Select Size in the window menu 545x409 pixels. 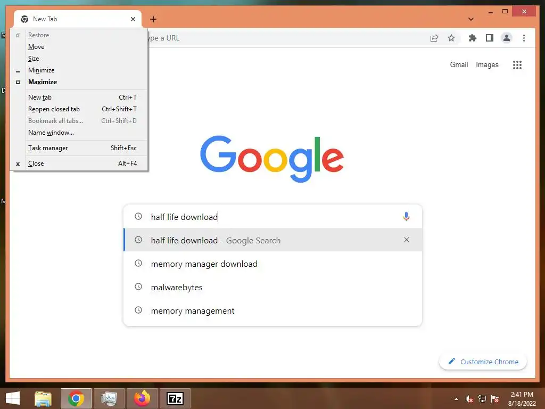click(79, 59)
